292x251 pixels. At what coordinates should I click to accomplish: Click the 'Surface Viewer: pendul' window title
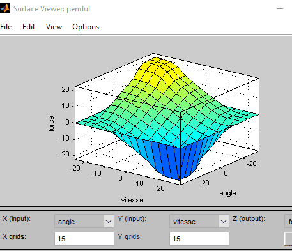click(x=52, y=9)
